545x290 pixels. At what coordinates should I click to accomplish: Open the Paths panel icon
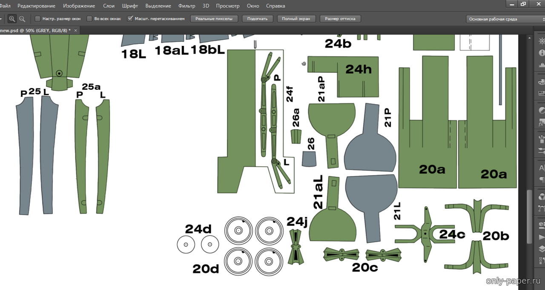pos(542,208)
